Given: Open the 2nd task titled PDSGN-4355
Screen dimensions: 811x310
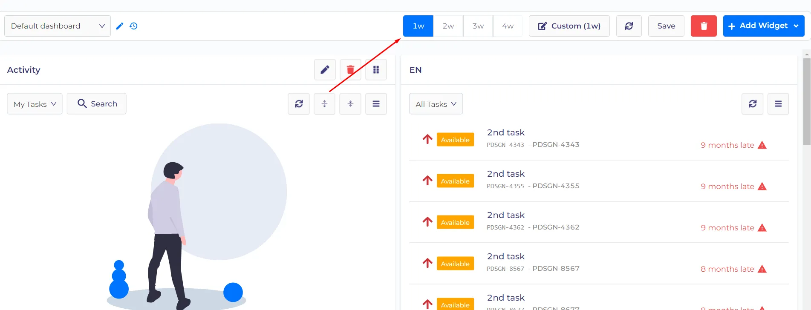Looking at the screenshot, I should coord(505,174).
